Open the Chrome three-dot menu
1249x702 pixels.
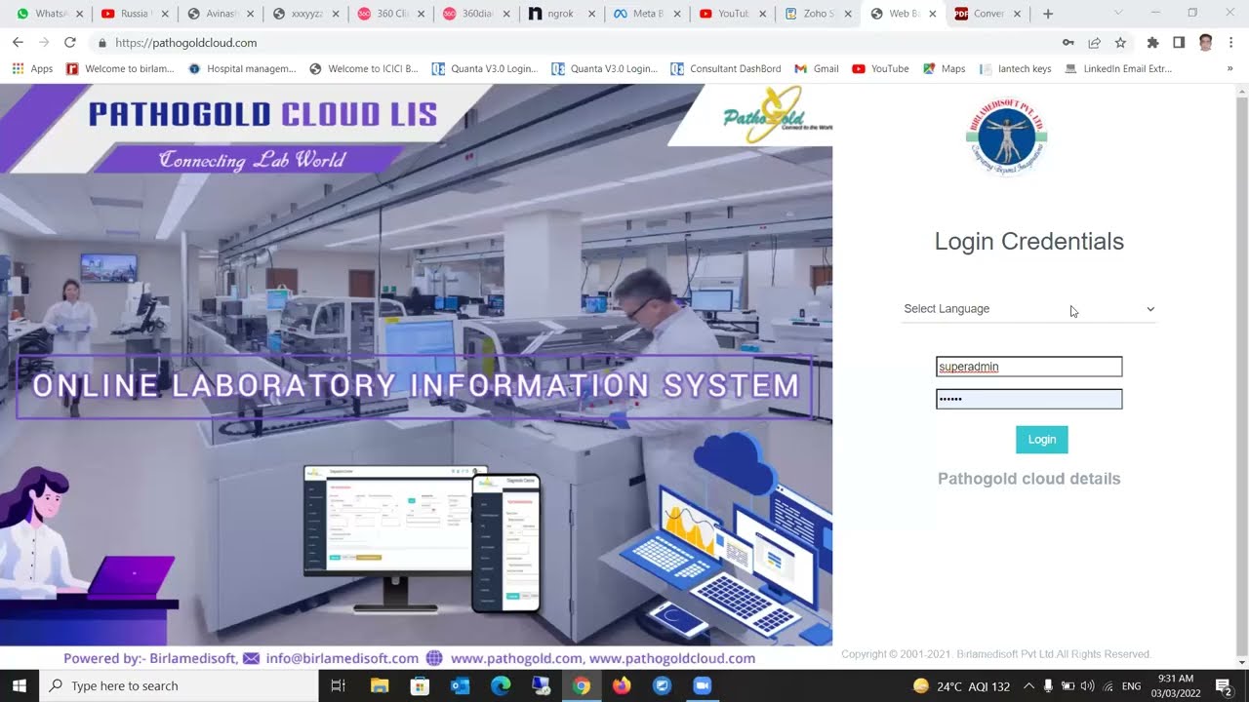click(1231, 43)
